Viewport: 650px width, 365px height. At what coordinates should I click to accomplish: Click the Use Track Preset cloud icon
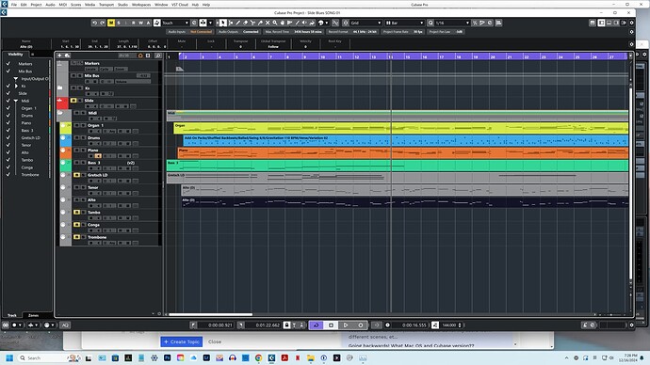click(x=67, y=56)
